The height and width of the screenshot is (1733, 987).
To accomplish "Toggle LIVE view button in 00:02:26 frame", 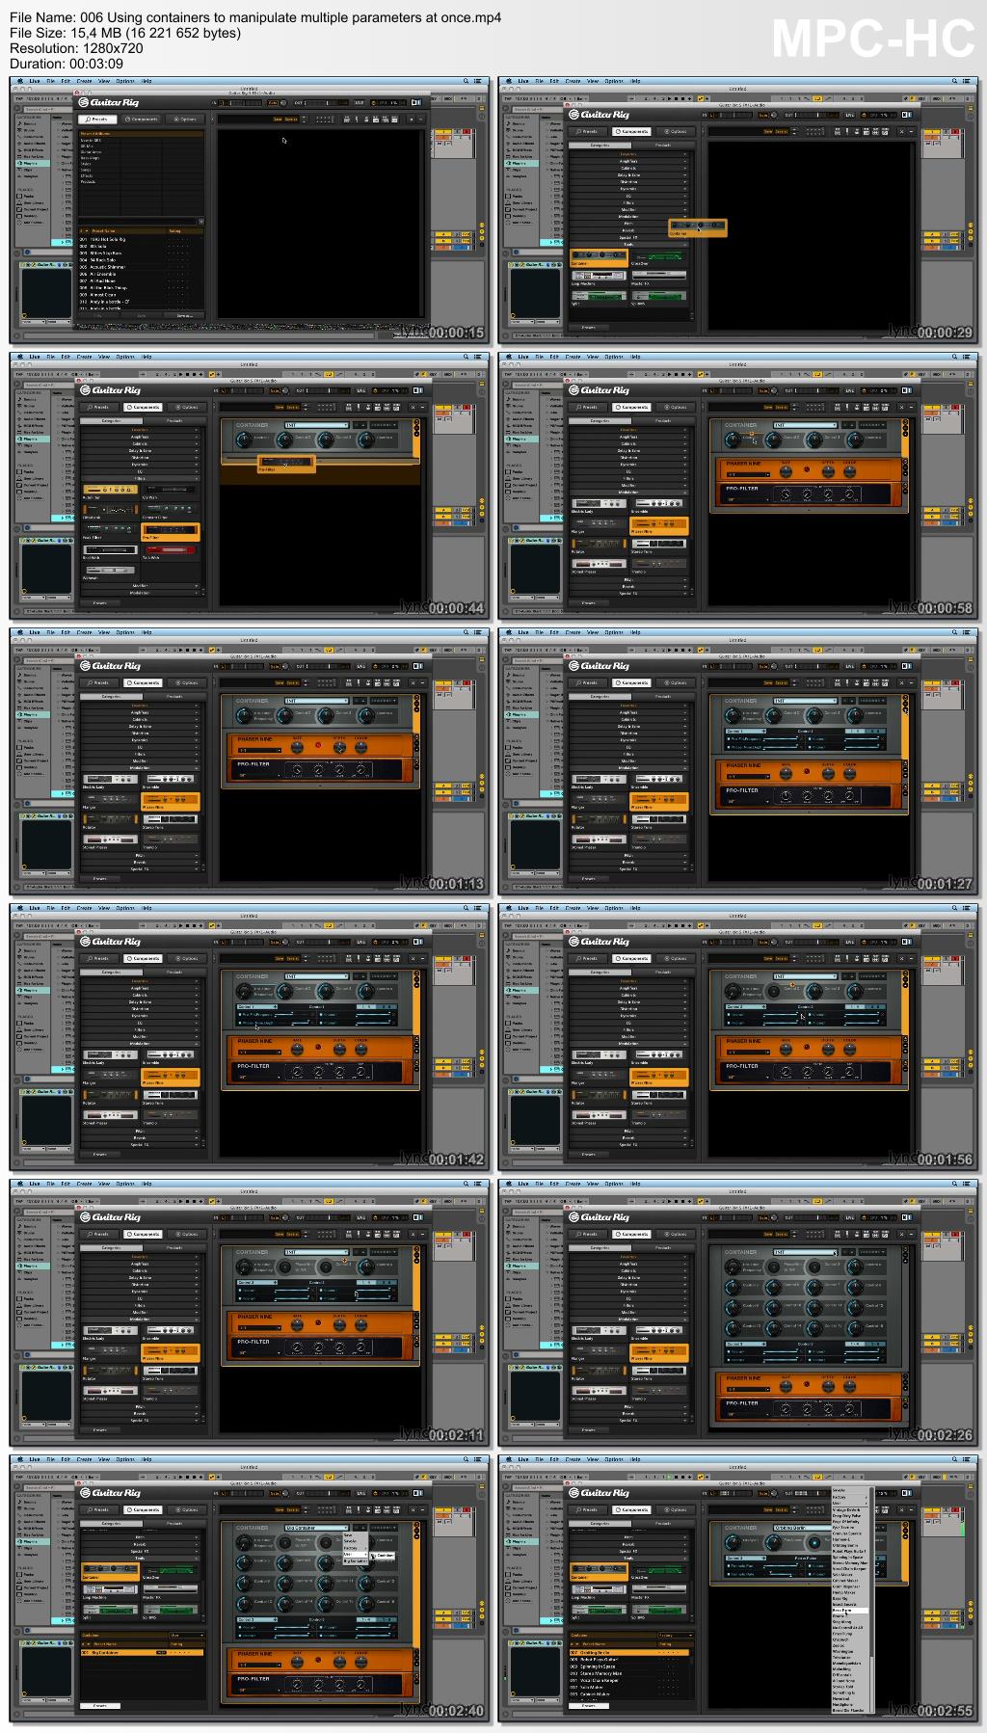I will click(x=849, y=1217).
